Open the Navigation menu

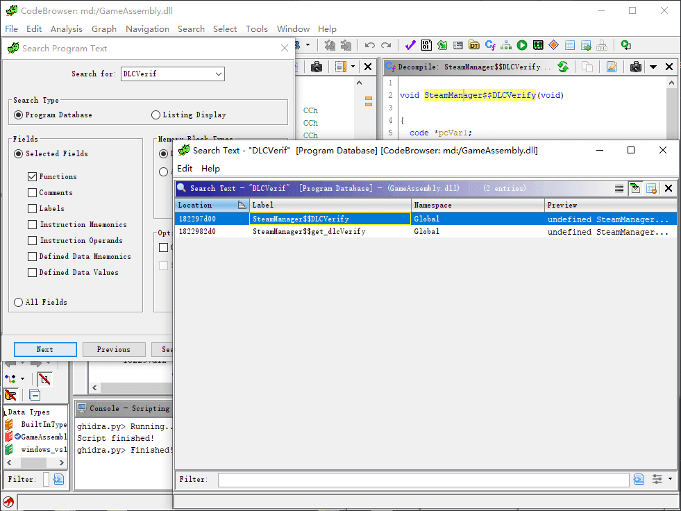147,28
